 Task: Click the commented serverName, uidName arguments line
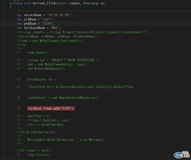point(57,36)
